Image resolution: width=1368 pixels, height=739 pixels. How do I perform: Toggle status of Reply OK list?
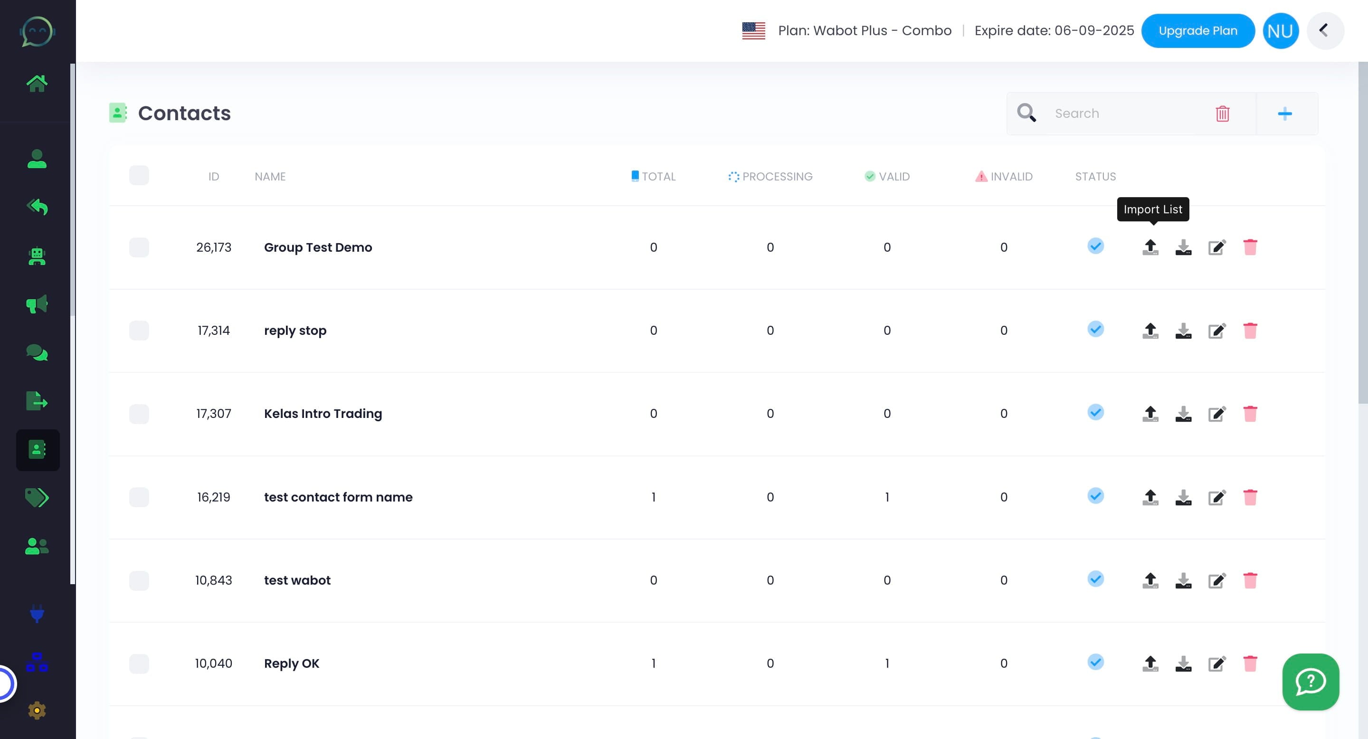1095,663
